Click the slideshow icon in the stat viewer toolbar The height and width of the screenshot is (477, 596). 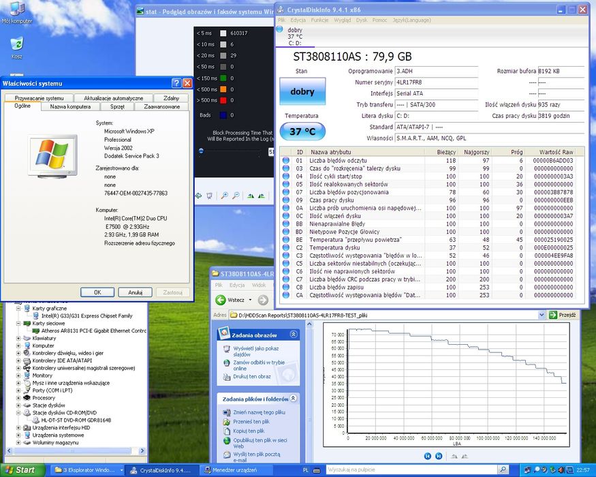pos(209,196)
